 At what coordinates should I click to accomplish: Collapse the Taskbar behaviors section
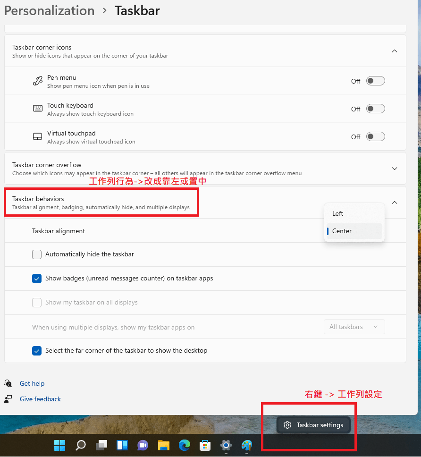coord(395,202)
